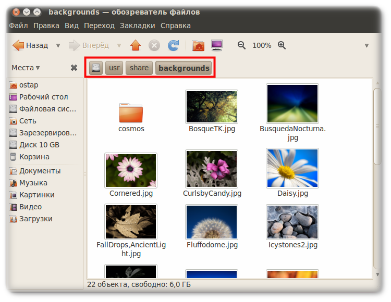Open the Файл menu
This screenshot has height=302, width=391.
coord(18,26)
